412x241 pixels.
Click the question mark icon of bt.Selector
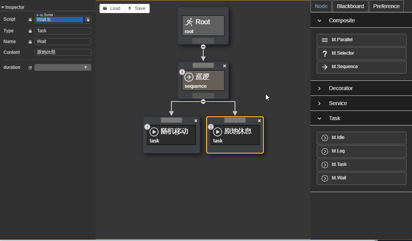click(x=324, y=54)
